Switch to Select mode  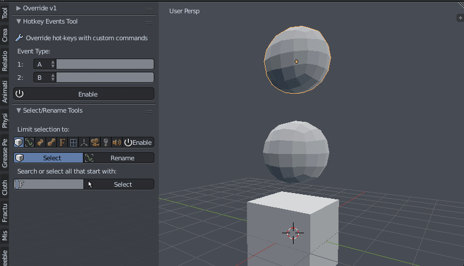tap(48, 158)
